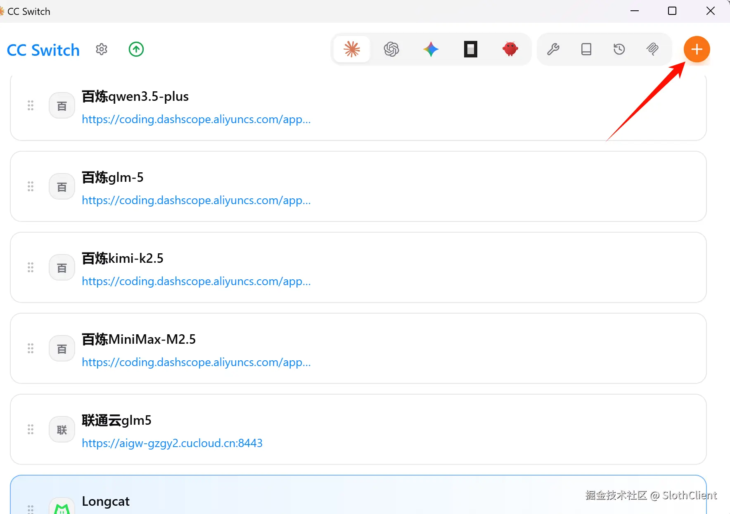This screenshot has width=730, height=514.
Task: Select the 百炼kimi-k2.5 provider name
Action: (x=123, y=258)
